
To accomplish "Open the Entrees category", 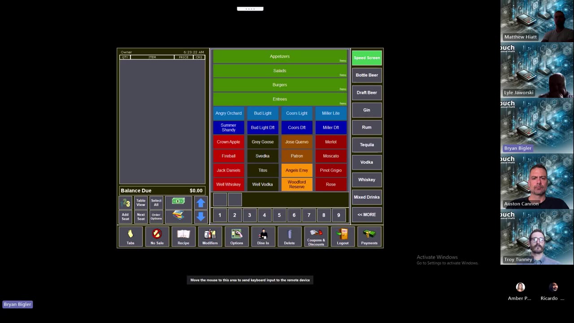I will tap(280, 99).
